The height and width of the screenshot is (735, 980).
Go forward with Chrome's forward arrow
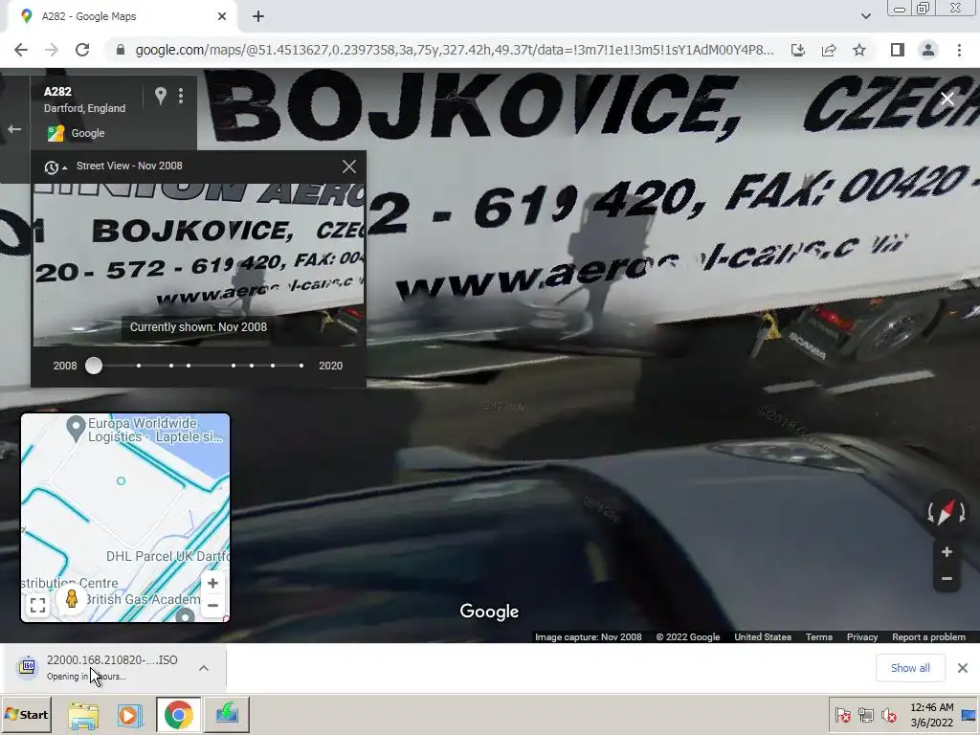pos(52,50)
